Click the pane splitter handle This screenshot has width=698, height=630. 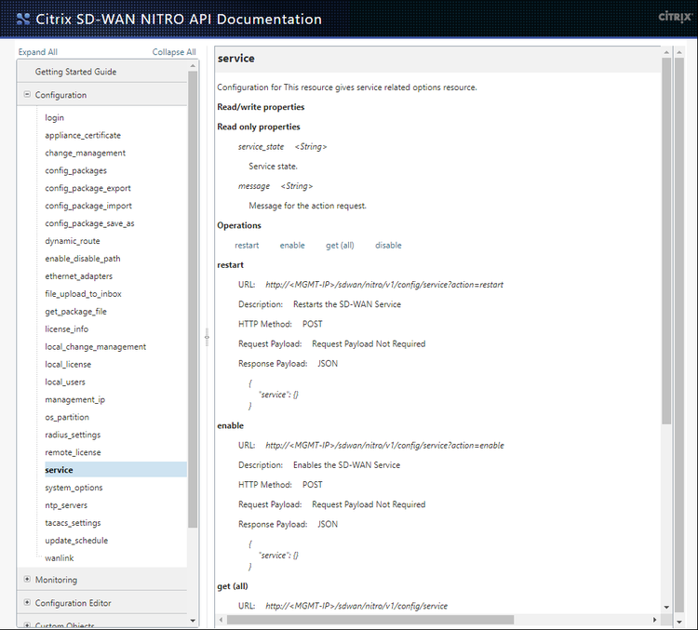pyautogui.click(x=207, y=337)
